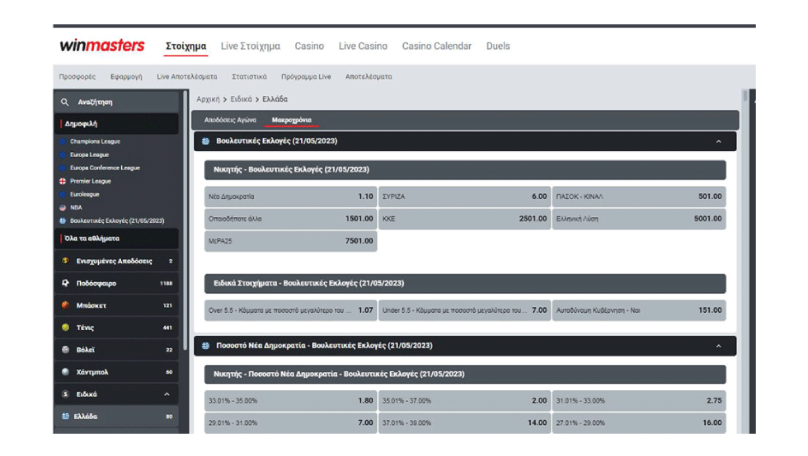
Task: Switch to the Μακροχρόνια tab
Action: 291,120
